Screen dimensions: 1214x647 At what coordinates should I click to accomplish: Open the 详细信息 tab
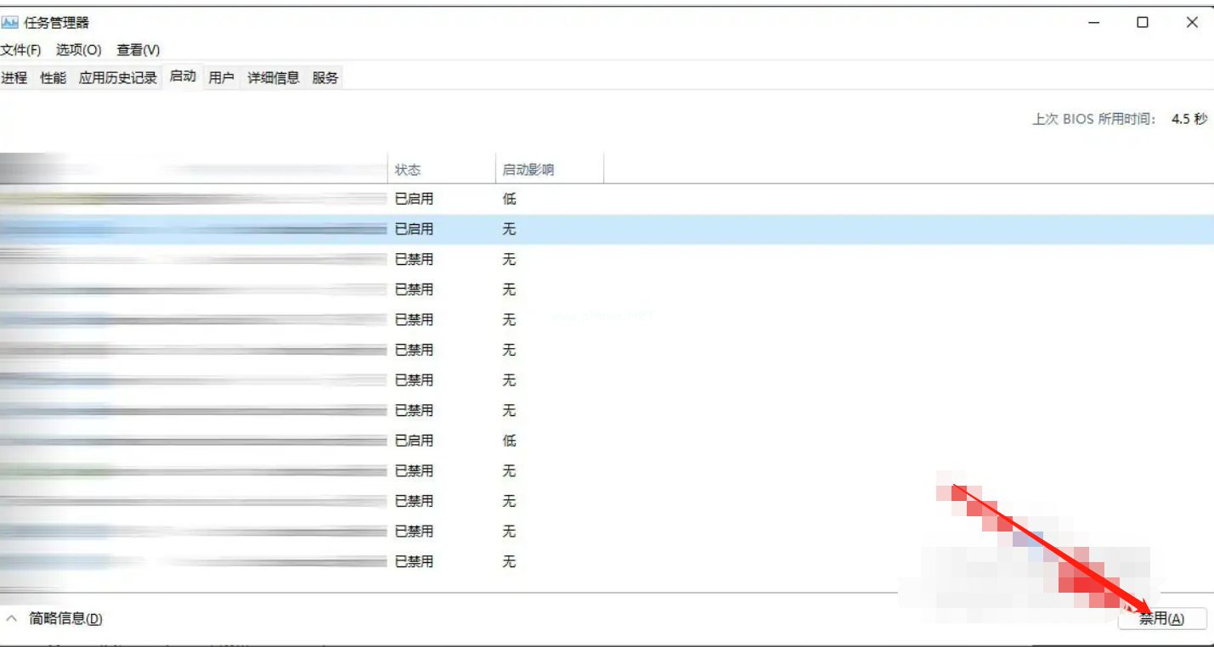tap(274, 77)
